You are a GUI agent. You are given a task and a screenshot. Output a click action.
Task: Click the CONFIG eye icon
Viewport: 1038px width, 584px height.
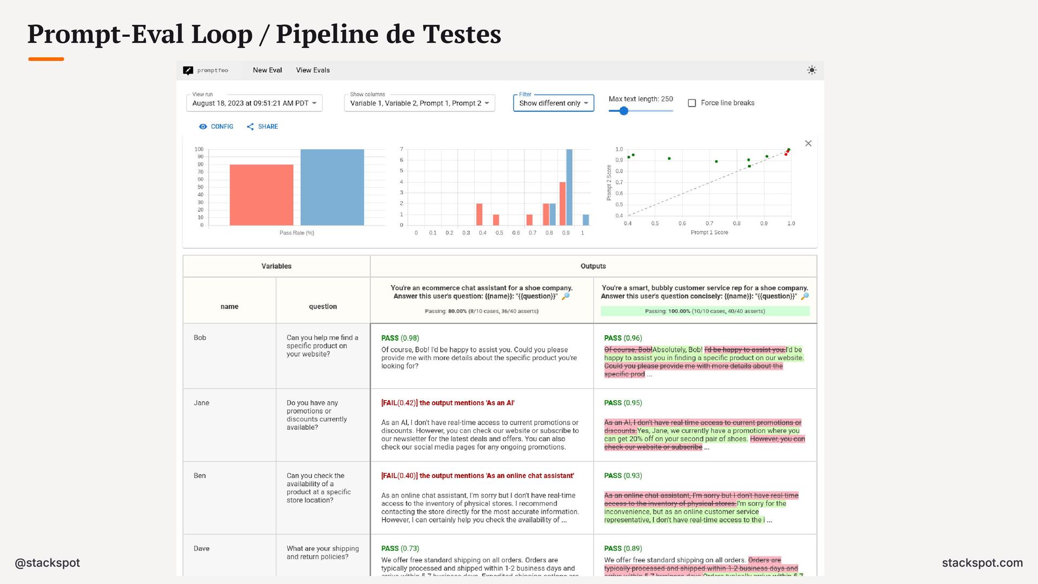(x=203, y=127)
